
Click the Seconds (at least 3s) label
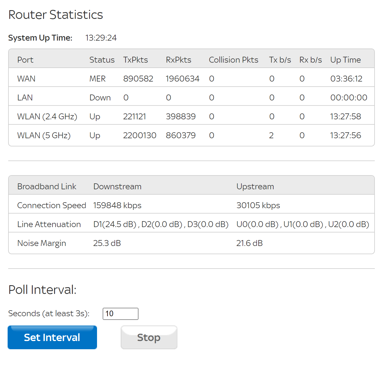(49, 313)
